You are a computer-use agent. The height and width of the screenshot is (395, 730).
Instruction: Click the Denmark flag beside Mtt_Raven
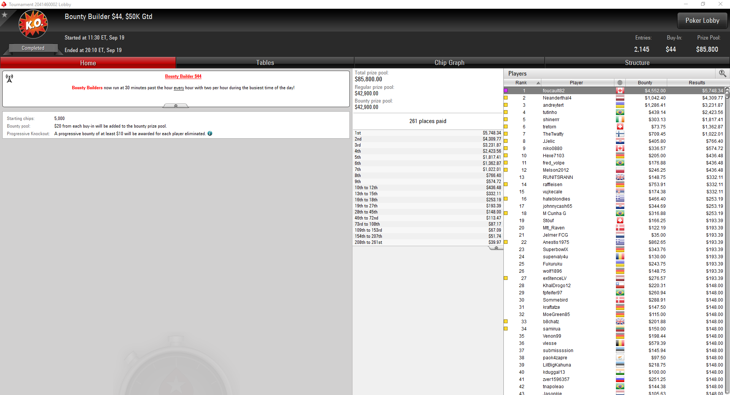coord(620,228)
